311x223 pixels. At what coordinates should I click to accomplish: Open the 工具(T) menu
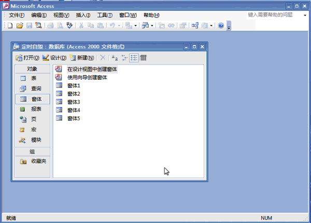105,15
